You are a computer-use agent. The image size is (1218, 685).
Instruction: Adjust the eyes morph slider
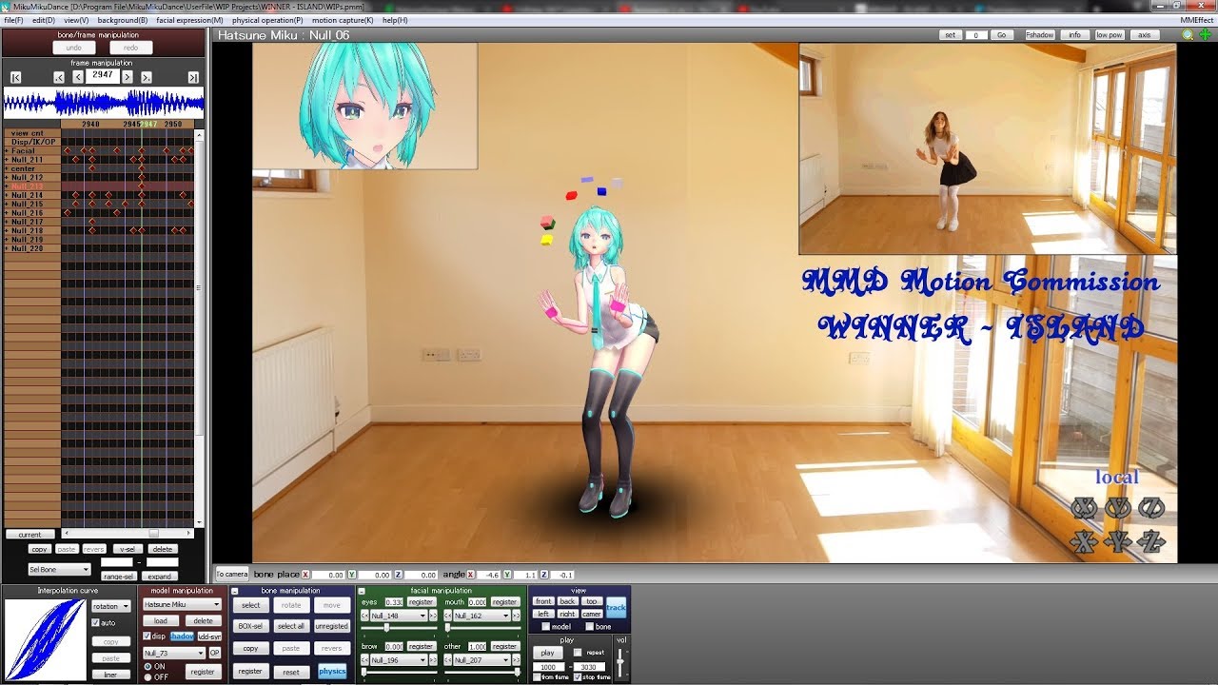386,628
